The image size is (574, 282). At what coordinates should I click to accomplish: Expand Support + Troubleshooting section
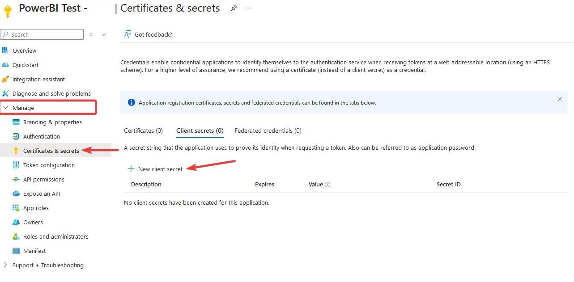point(5,265)
